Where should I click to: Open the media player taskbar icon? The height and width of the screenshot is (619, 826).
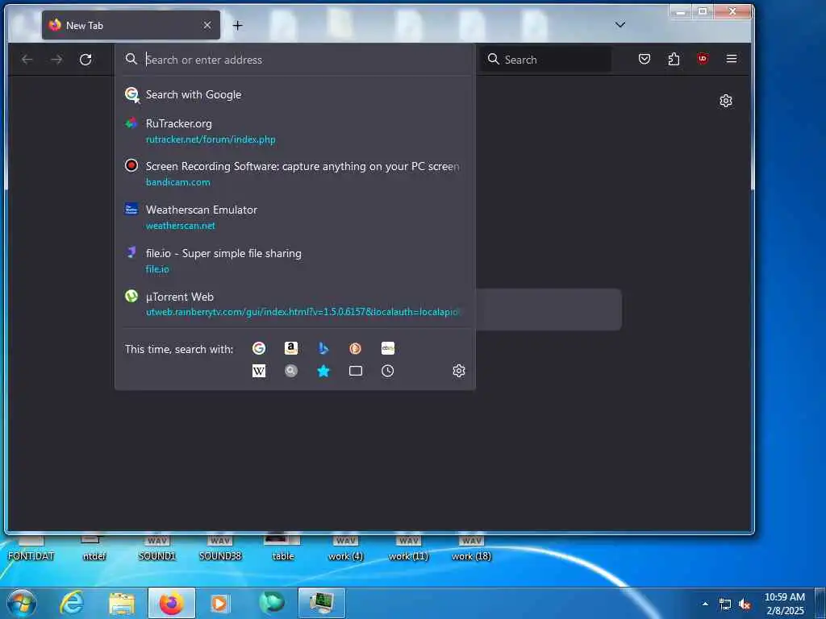(219, 603)
